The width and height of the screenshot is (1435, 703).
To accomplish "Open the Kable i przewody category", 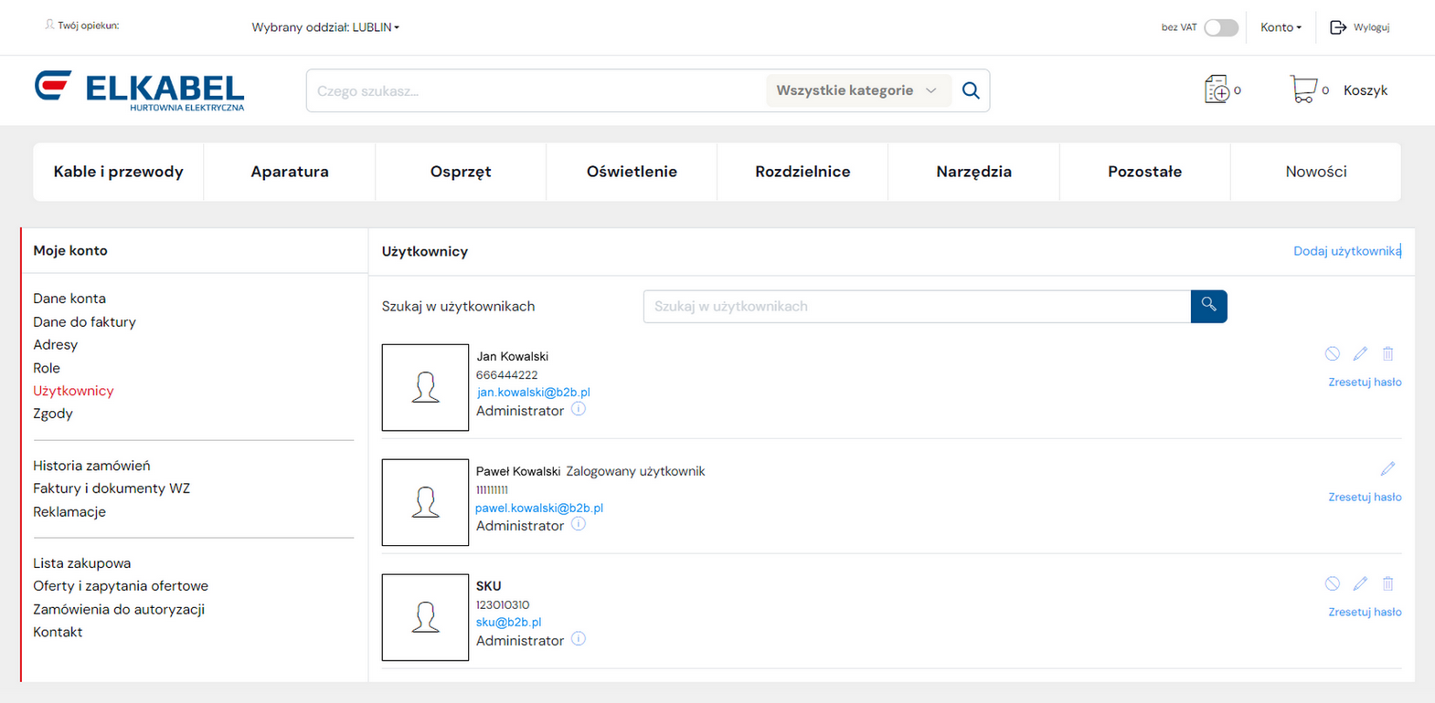I will point(118,172).
